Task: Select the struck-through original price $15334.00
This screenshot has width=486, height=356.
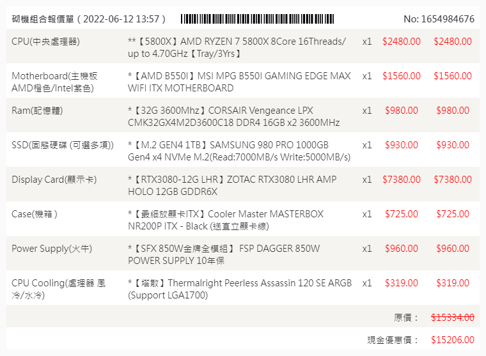Action: pos(453,318)
